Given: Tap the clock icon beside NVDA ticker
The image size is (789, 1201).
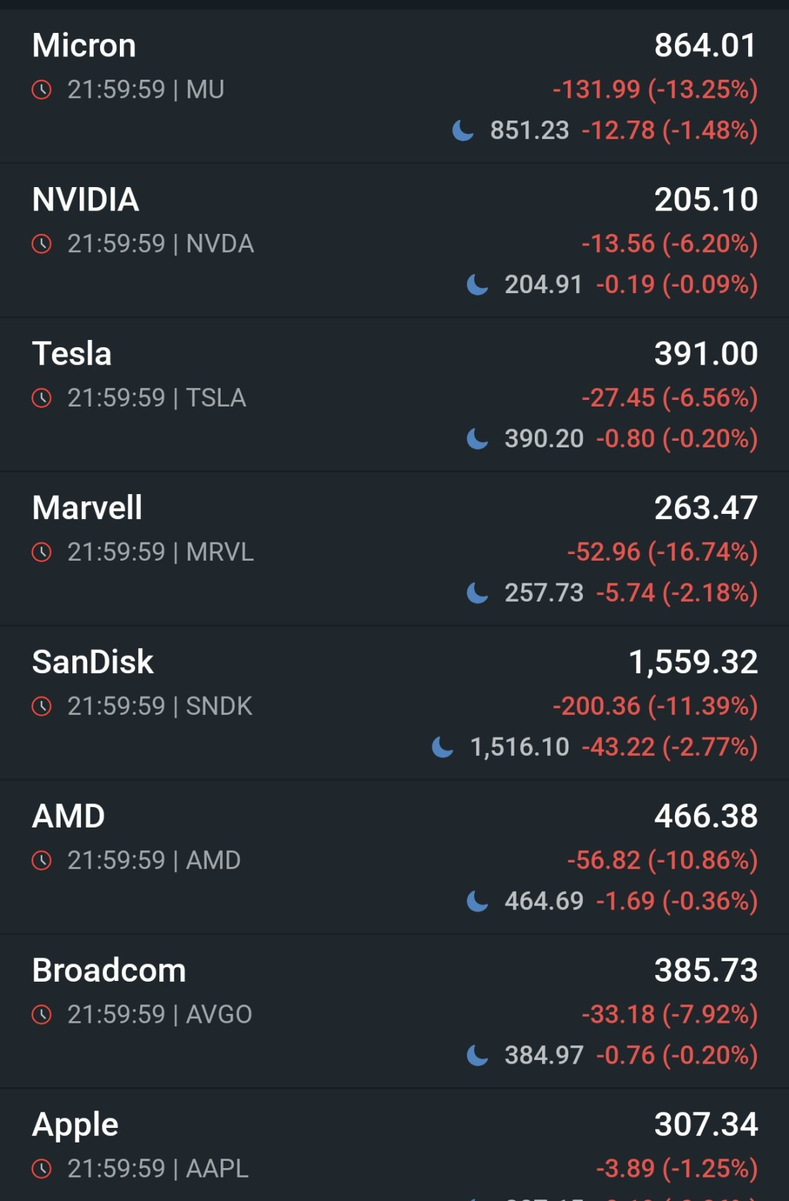Looking at the screenshot, I should pyautogui.click(x=42, y=244).
